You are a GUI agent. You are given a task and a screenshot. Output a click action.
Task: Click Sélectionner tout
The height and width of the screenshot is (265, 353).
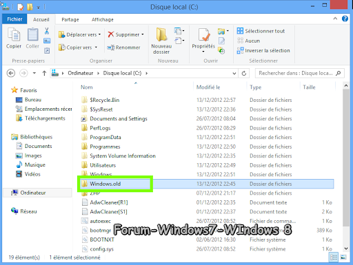click(261, 31)
